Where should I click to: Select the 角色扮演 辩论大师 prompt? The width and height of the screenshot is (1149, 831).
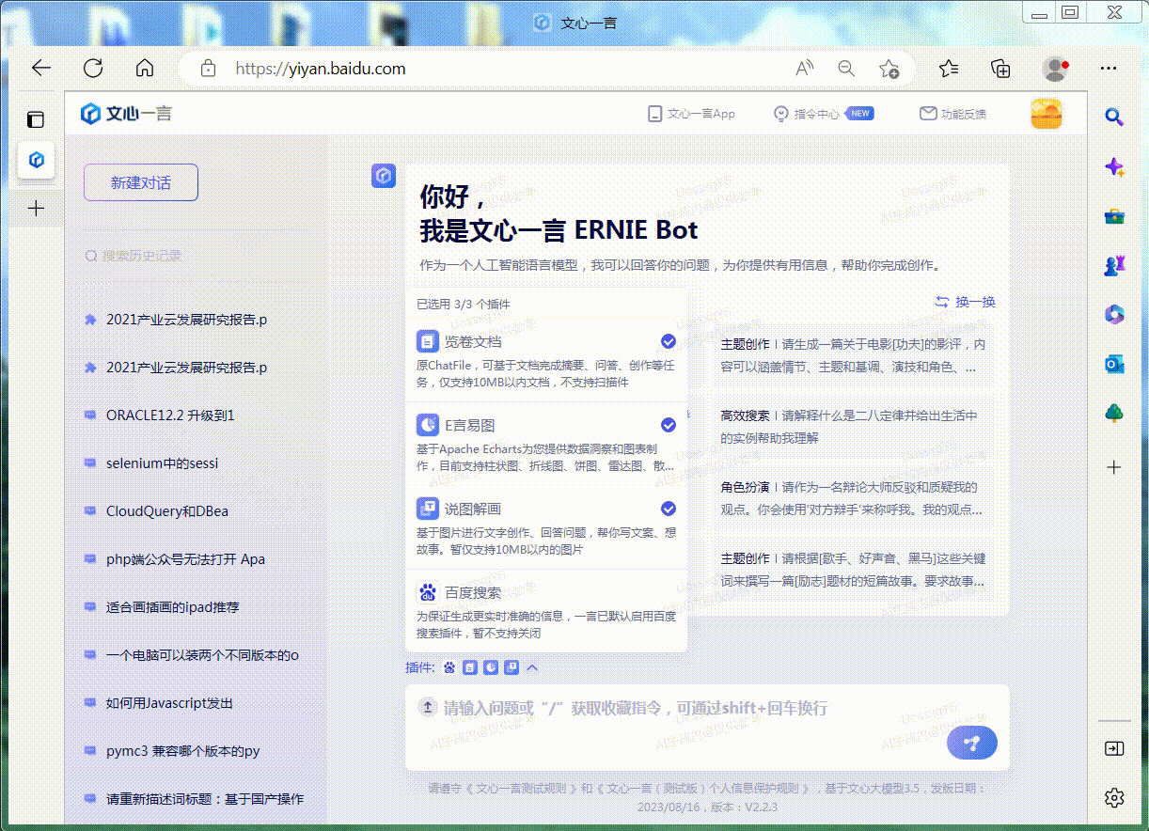[854, 498]
